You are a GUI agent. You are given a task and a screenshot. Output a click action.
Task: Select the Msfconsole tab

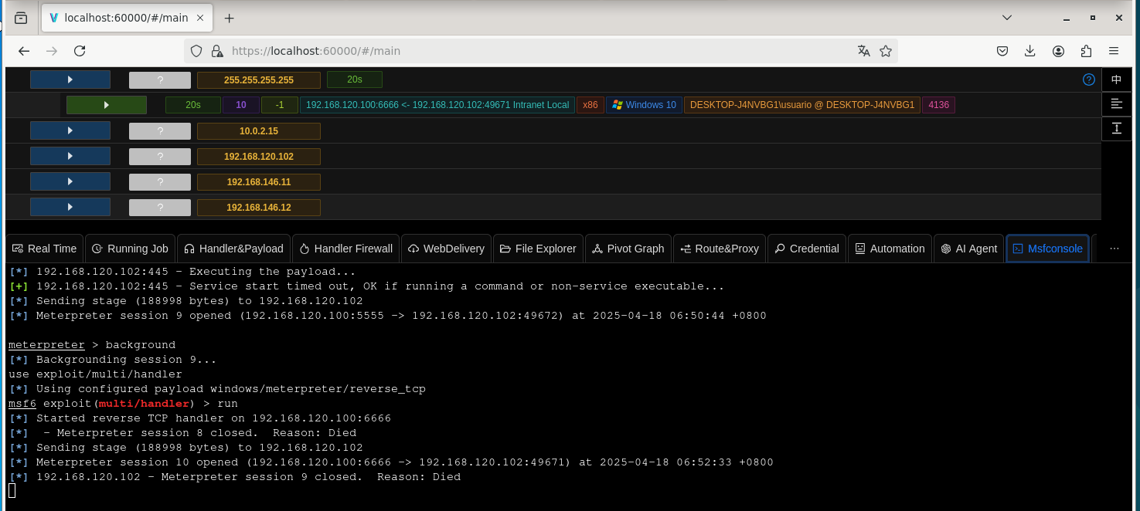point(1047,249)
